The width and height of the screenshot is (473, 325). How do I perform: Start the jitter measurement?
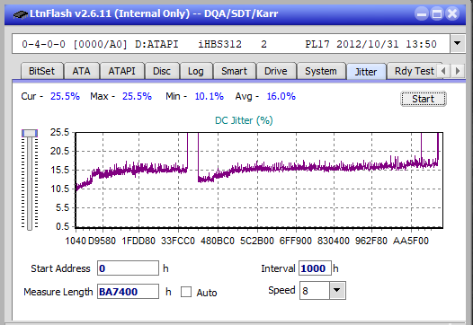tap(424, 99)
